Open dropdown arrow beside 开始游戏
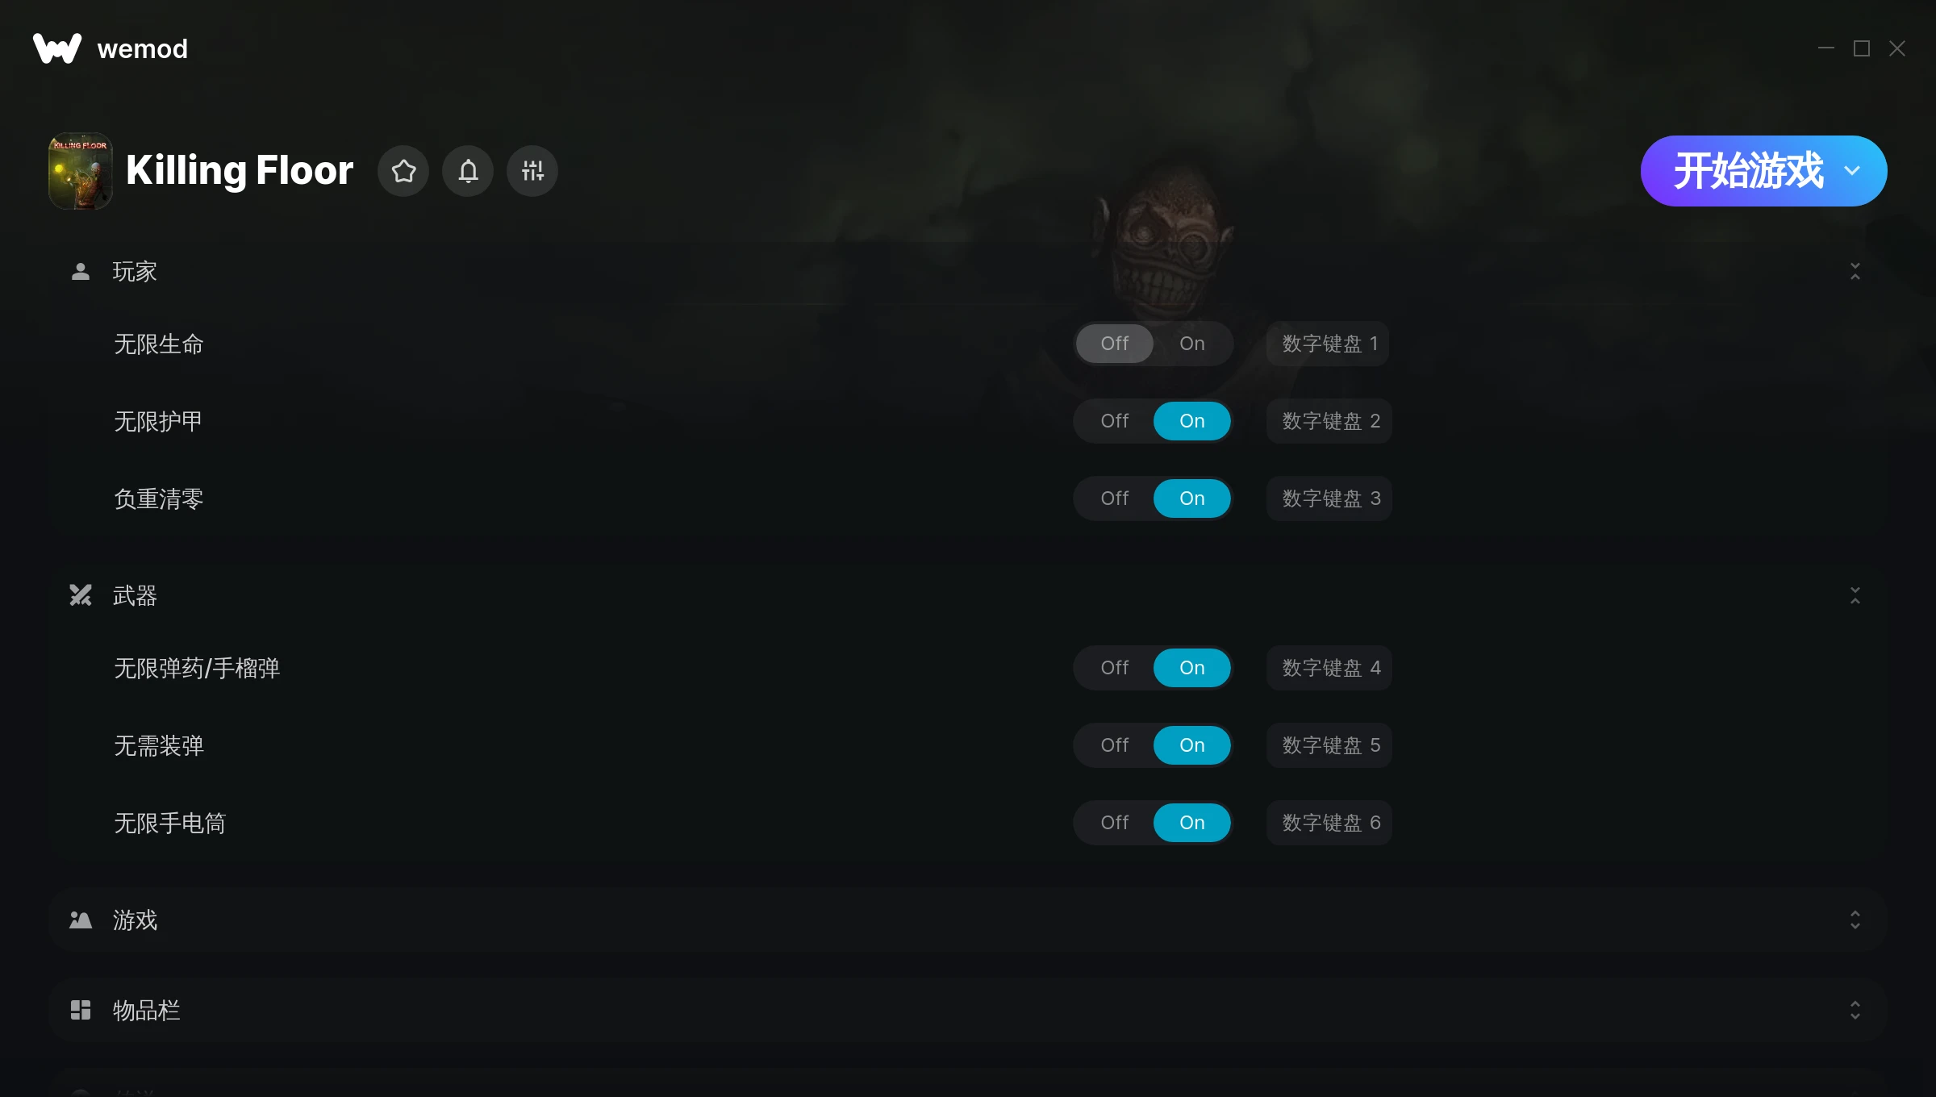Image resolution: width=1936 pixels, height=1097 pixels. [1852, 171]
